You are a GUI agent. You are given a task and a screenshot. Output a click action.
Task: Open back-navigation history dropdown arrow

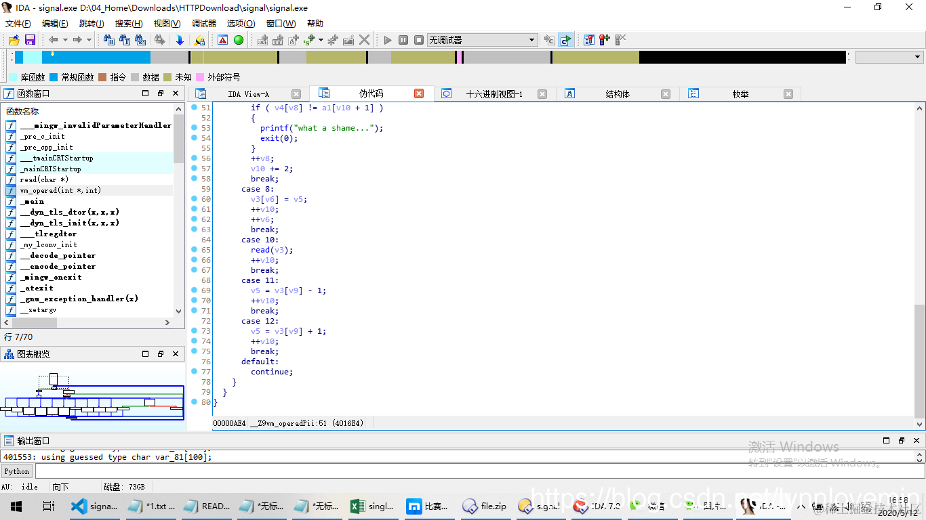click(x=65, y=40)
